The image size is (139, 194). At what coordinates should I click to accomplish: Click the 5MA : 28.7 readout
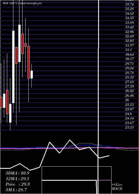tap(16, 190)
